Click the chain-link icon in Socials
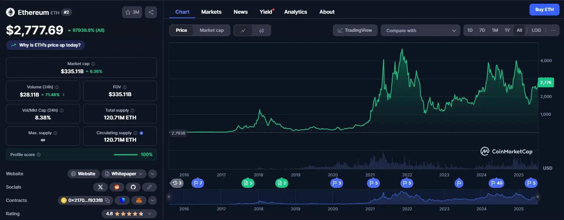564x220 pixels. (150, 187)
